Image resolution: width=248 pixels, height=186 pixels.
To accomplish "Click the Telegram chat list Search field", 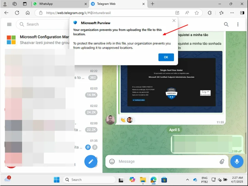I will coord(43,24).
